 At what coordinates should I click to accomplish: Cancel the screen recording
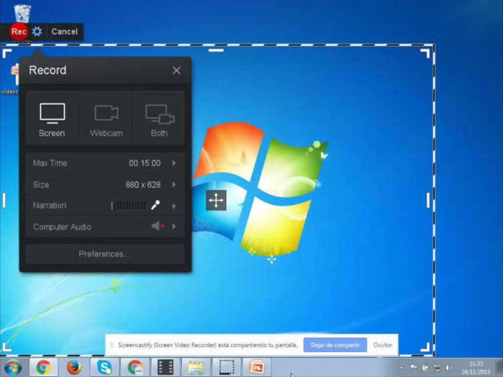point(64,31)
